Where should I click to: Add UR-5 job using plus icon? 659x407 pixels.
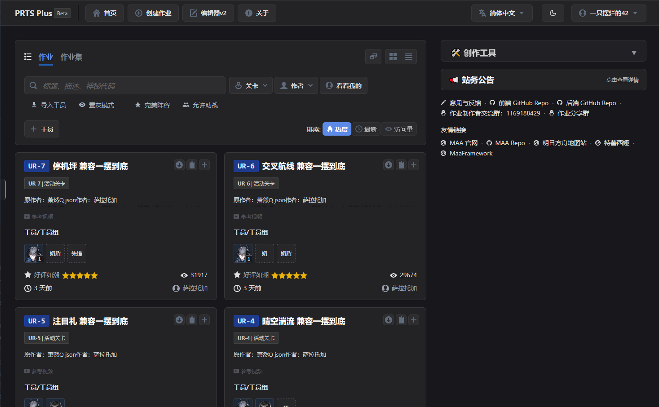pyautogui.click(x=204, y=320)
